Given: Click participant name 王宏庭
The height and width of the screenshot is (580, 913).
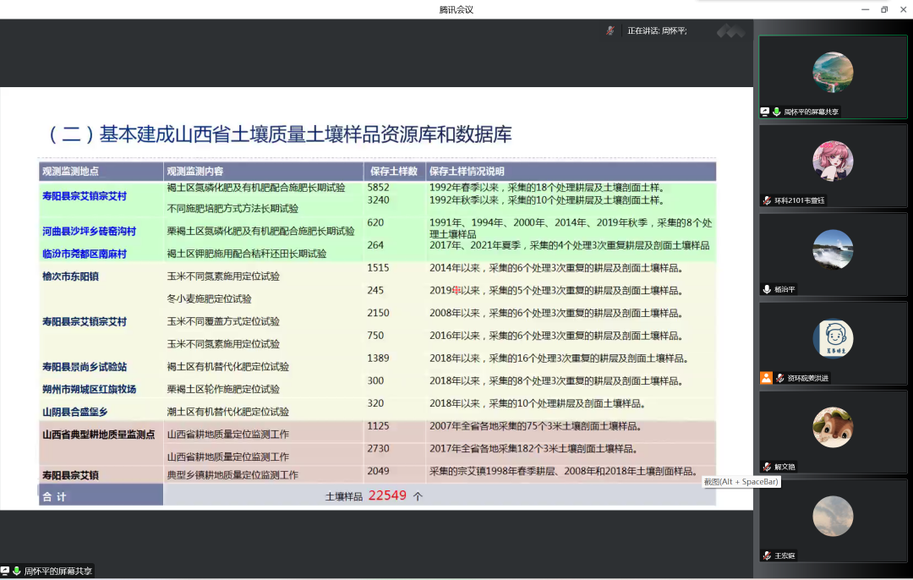Looking at the screenshot, I should [x=785, y=555].
